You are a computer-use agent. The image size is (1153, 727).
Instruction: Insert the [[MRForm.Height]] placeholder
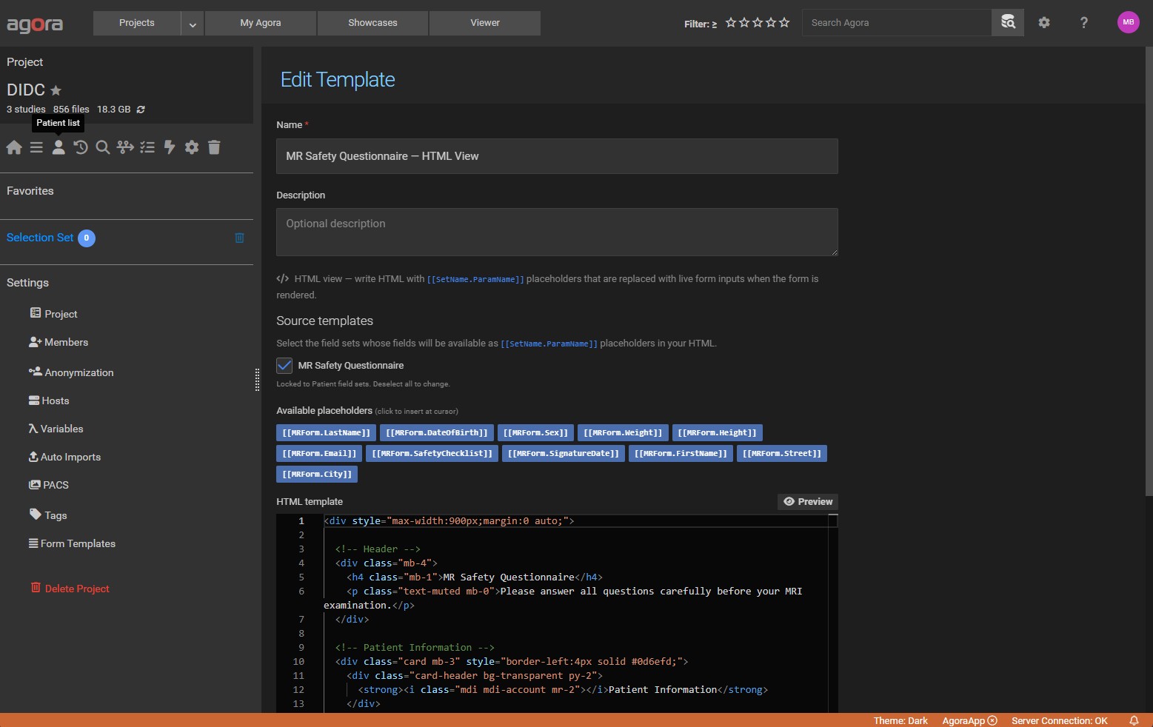tap(718, 433)
